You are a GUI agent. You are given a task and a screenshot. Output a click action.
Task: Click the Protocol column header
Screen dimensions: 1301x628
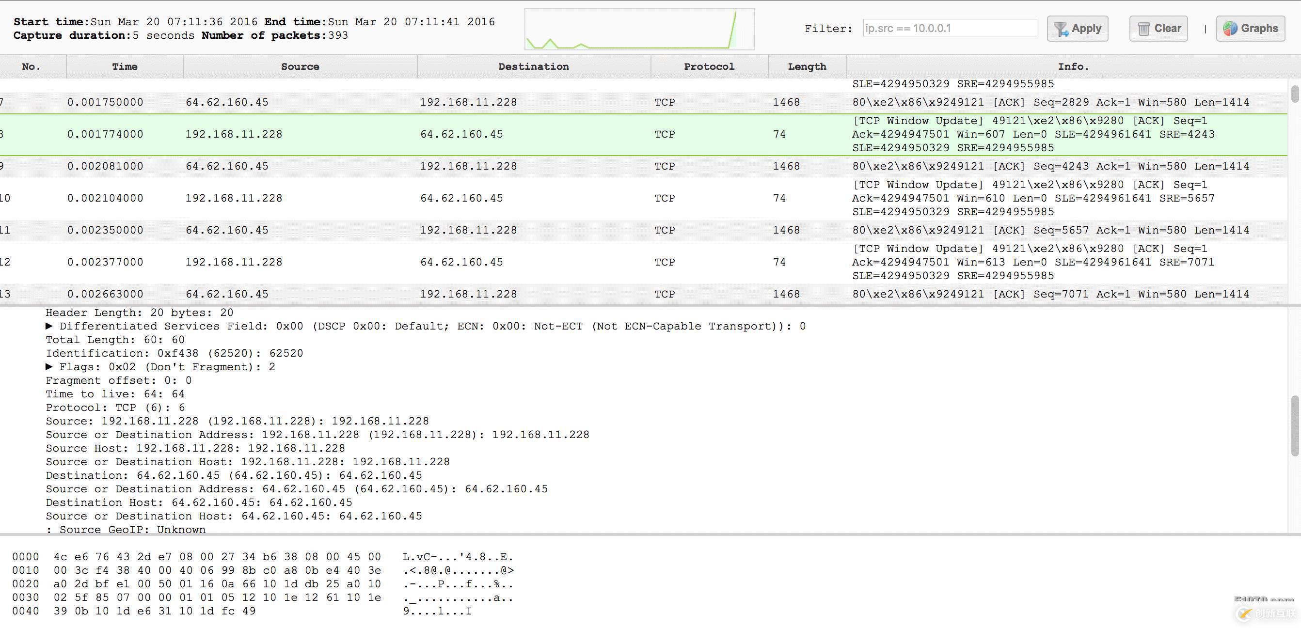click(x=709, y=66)
